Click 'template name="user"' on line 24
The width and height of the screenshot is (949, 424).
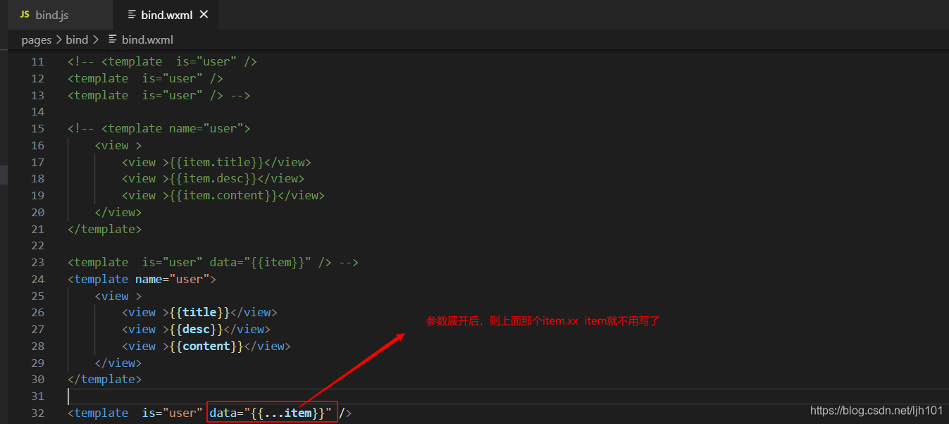pos(142,279)
